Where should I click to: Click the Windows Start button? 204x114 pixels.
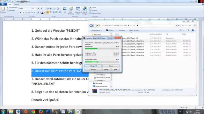point(3,111)
